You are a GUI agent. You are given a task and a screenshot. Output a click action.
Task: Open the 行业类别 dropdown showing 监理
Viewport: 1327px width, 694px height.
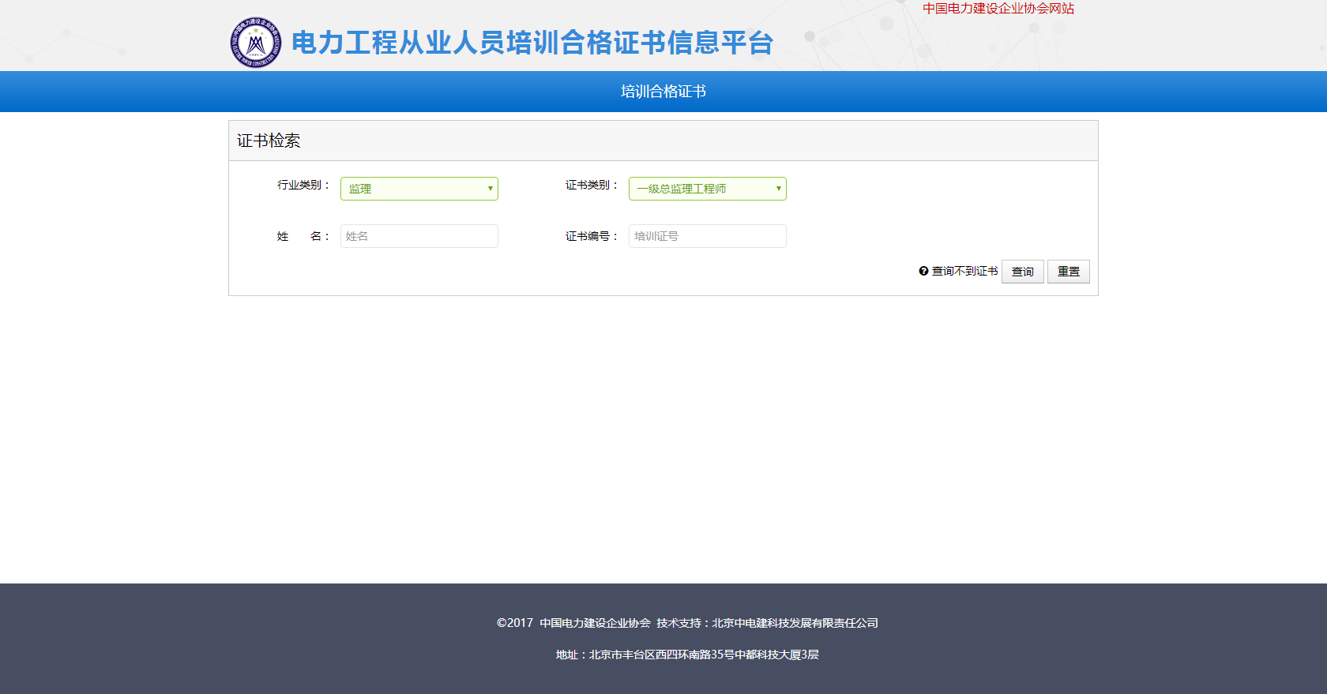tap(419, 189)
